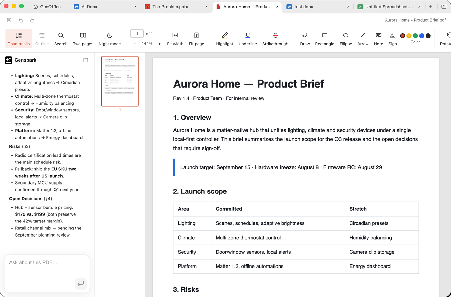The image size is (451, 297).
Task: Pick the red color swatch
Action: (403, 36)
